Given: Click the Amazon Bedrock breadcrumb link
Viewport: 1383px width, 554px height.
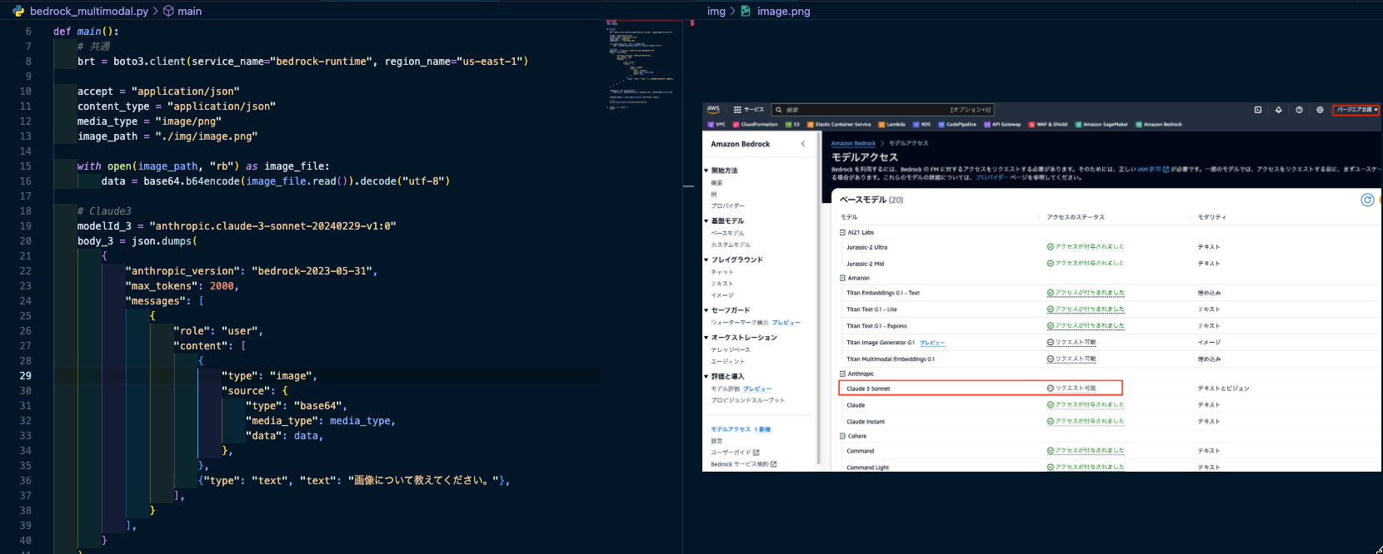Looking at the screenshot, I should [853, 143].
